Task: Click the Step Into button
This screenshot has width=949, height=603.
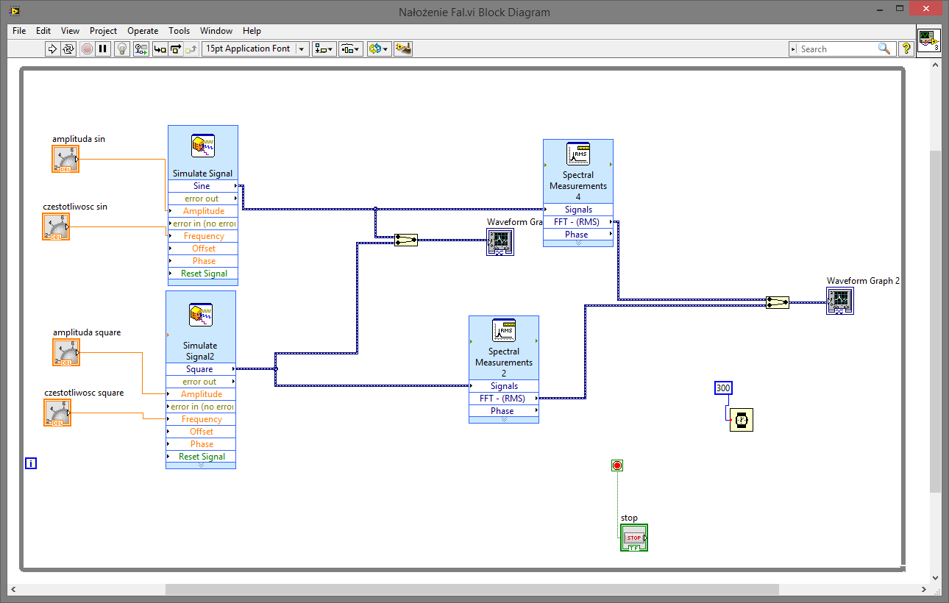Action: tap(160, 49)
